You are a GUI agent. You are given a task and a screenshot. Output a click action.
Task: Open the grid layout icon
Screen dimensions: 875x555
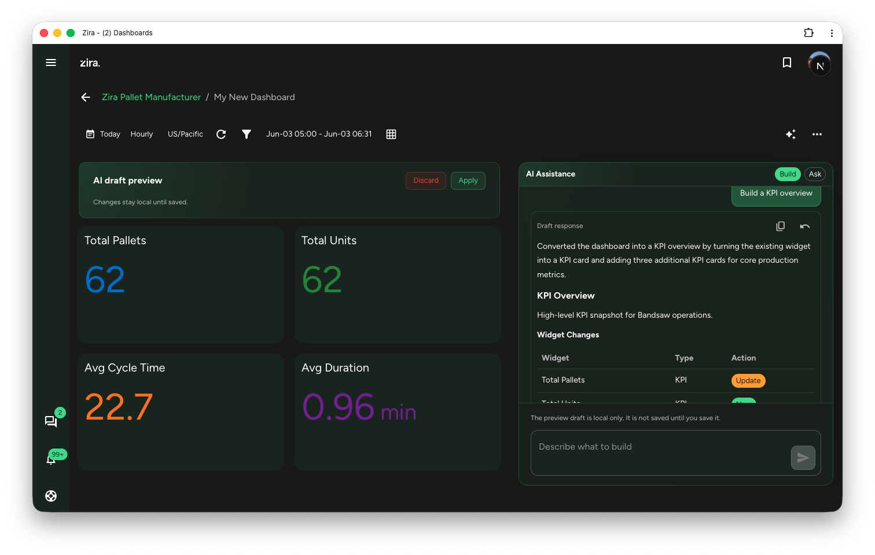[391, 134]
